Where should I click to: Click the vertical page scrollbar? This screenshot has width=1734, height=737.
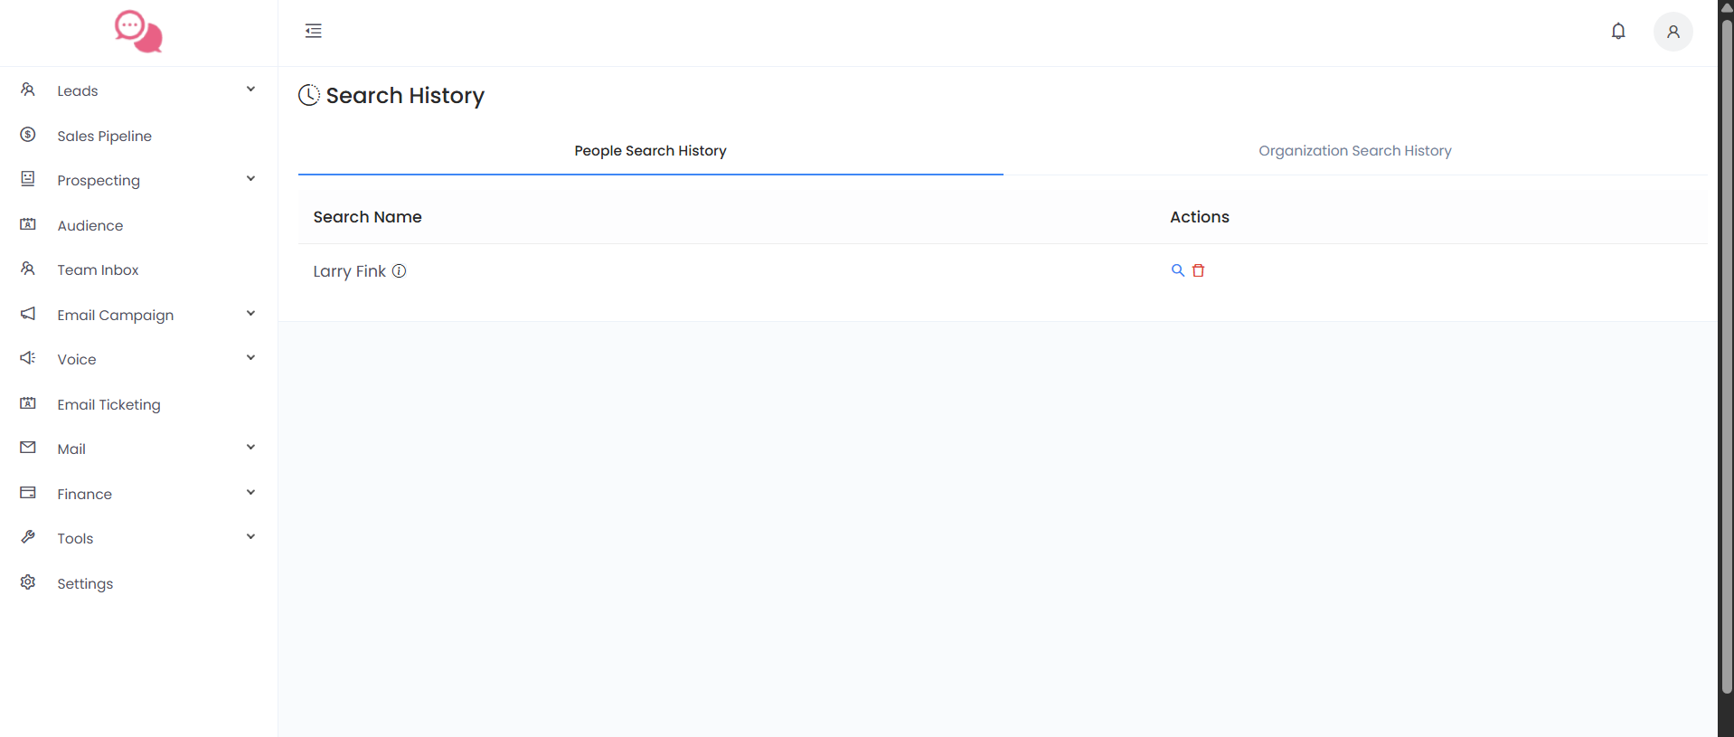[x=1726, y=357]
